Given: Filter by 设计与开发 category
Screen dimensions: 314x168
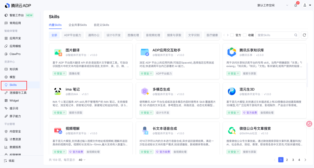Looking at the screenshot, I should click(114, 35).
